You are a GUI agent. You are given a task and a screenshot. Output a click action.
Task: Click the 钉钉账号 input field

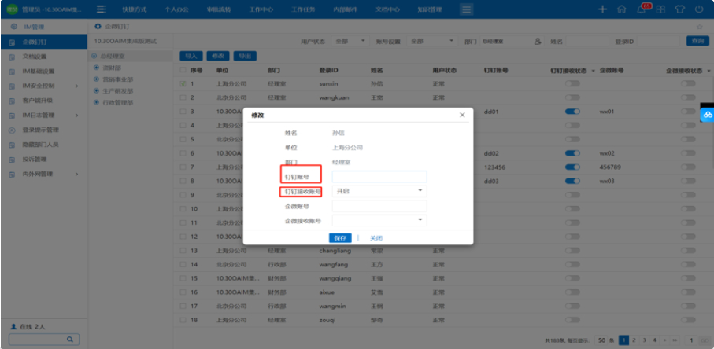tap(379, 176)
